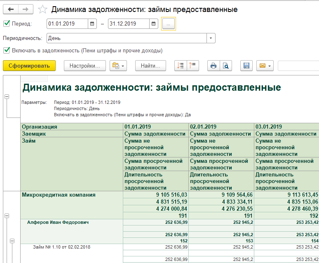
Task: Select column header 01.01.2019
Action: [x=156, y=127]
